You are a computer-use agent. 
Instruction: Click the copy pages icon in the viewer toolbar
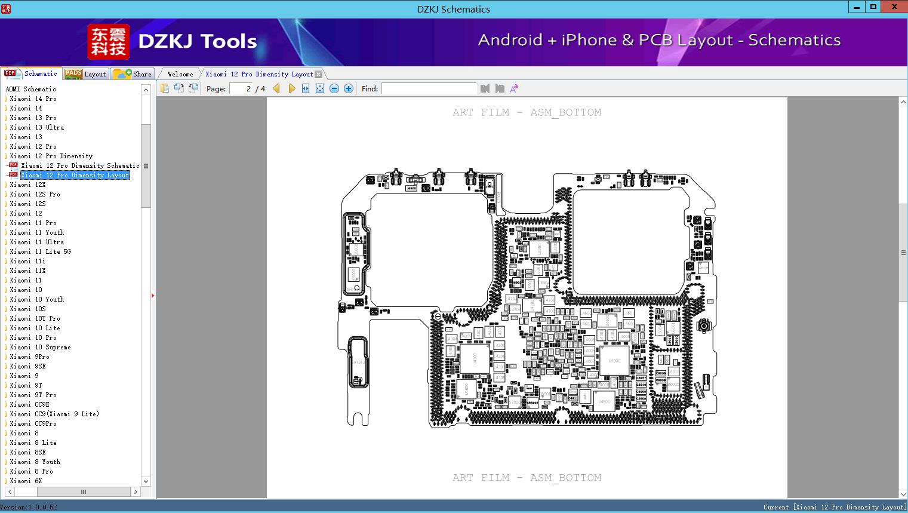click(165, 88)
